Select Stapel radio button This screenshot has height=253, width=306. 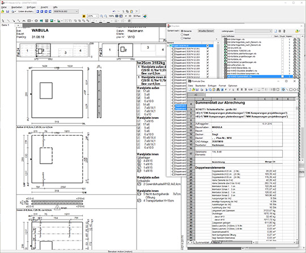[182, 35]
